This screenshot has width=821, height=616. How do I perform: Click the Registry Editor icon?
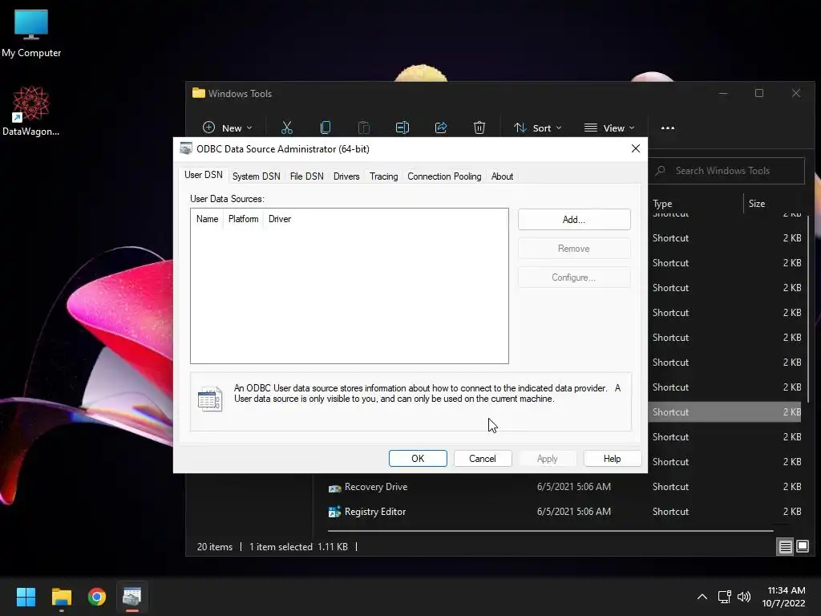point(334,512)
